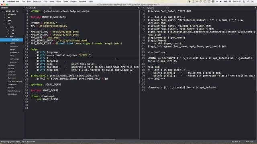Open the Tools menu
The width and height of the screenshot is (257, 144).
coord(65,2)
